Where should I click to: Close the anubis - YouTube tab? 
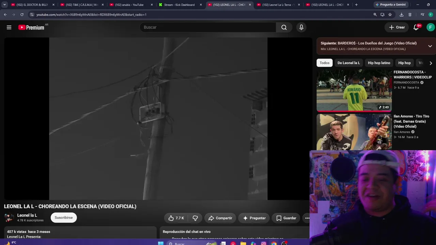coord(152,5)
